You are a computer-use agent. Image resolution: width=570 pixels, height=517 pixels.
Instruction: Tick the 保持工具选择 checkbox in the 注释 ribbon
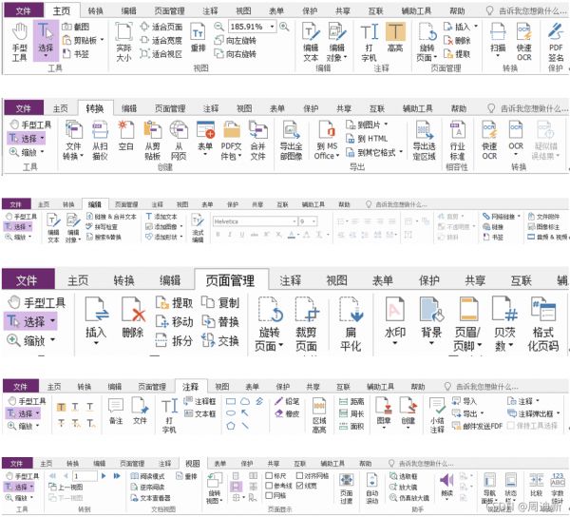pyautogui.click(x=511, y=426)
